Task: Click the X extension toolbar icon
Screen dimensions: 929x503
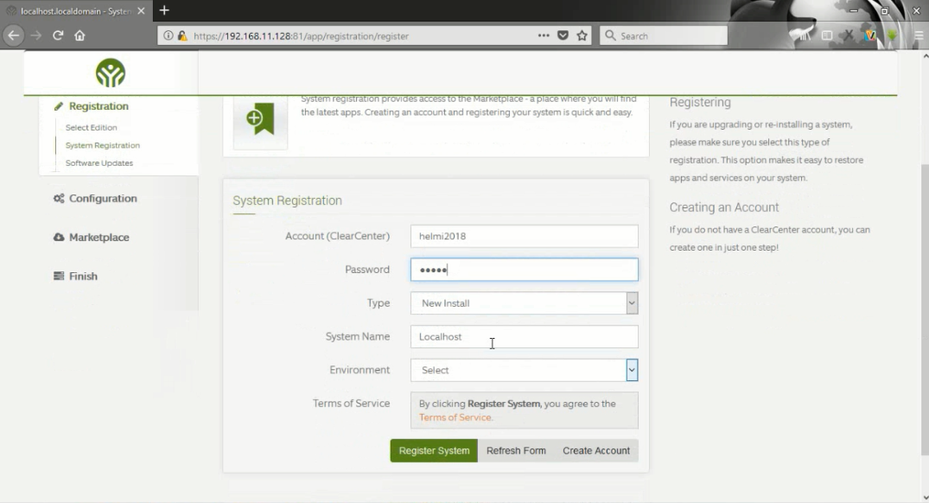Action: 849,35
